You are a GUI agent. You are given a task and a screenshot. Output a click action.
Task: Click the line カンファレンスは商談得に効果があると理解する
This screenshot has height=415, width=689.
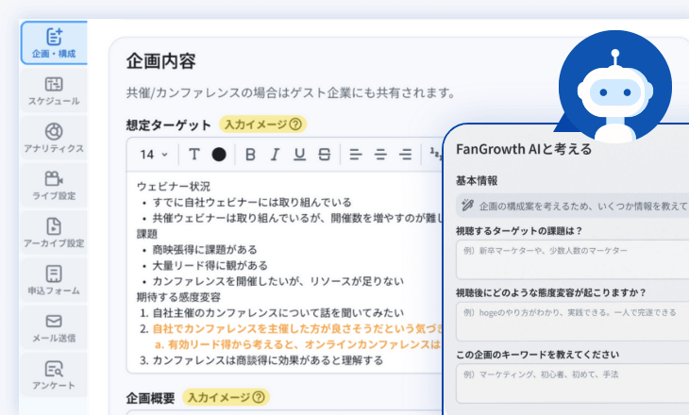[x=268, y=360]
